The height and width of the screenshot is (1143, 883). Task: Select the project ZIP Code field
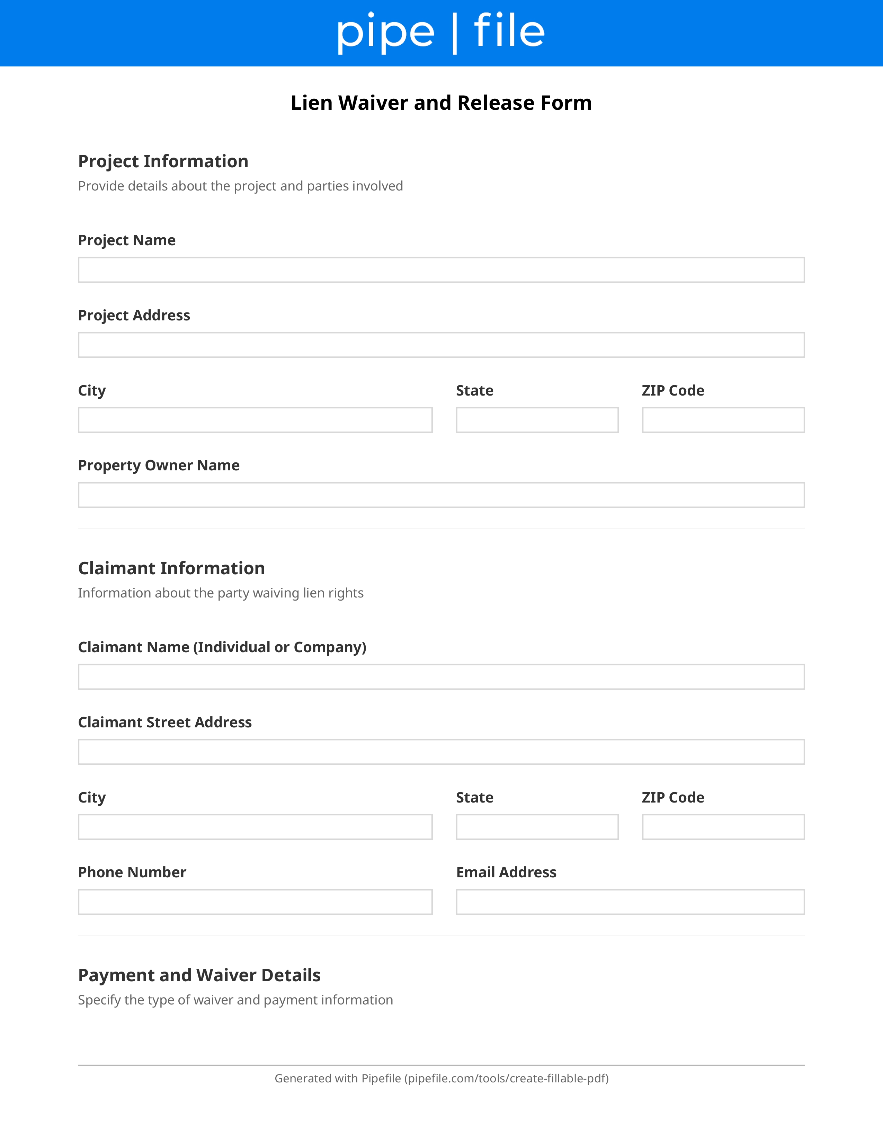[723, 420]
